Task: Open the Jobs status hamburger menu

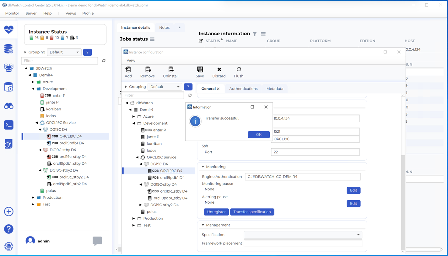Action: [x=152, y=39]
